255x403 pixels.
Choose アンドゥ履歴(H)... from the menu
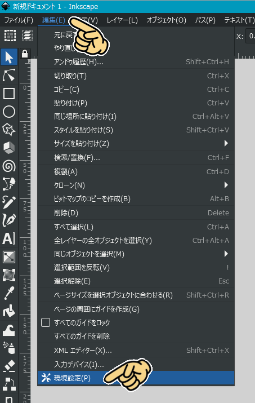point(136,61)
